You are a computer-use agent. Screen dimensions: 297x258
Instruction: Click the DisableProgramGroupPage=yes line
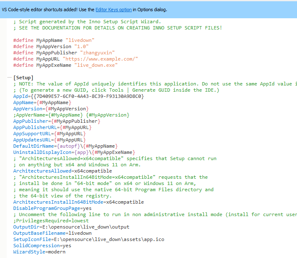coord(52,208)
